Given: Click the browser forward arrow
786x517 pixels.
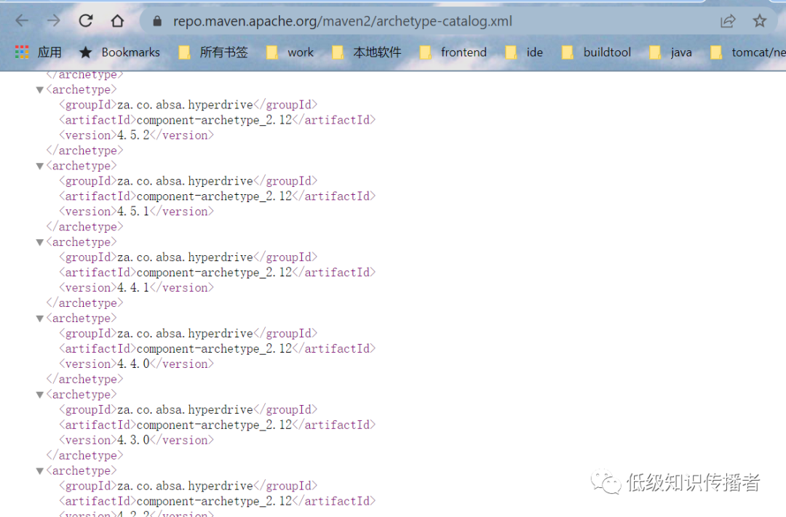Looking at the screenshot, I should pos(54,20).
